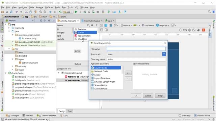Click the Undo arrow in toolbar
Screen dimensions: 216x121
(x=17, y=12)
